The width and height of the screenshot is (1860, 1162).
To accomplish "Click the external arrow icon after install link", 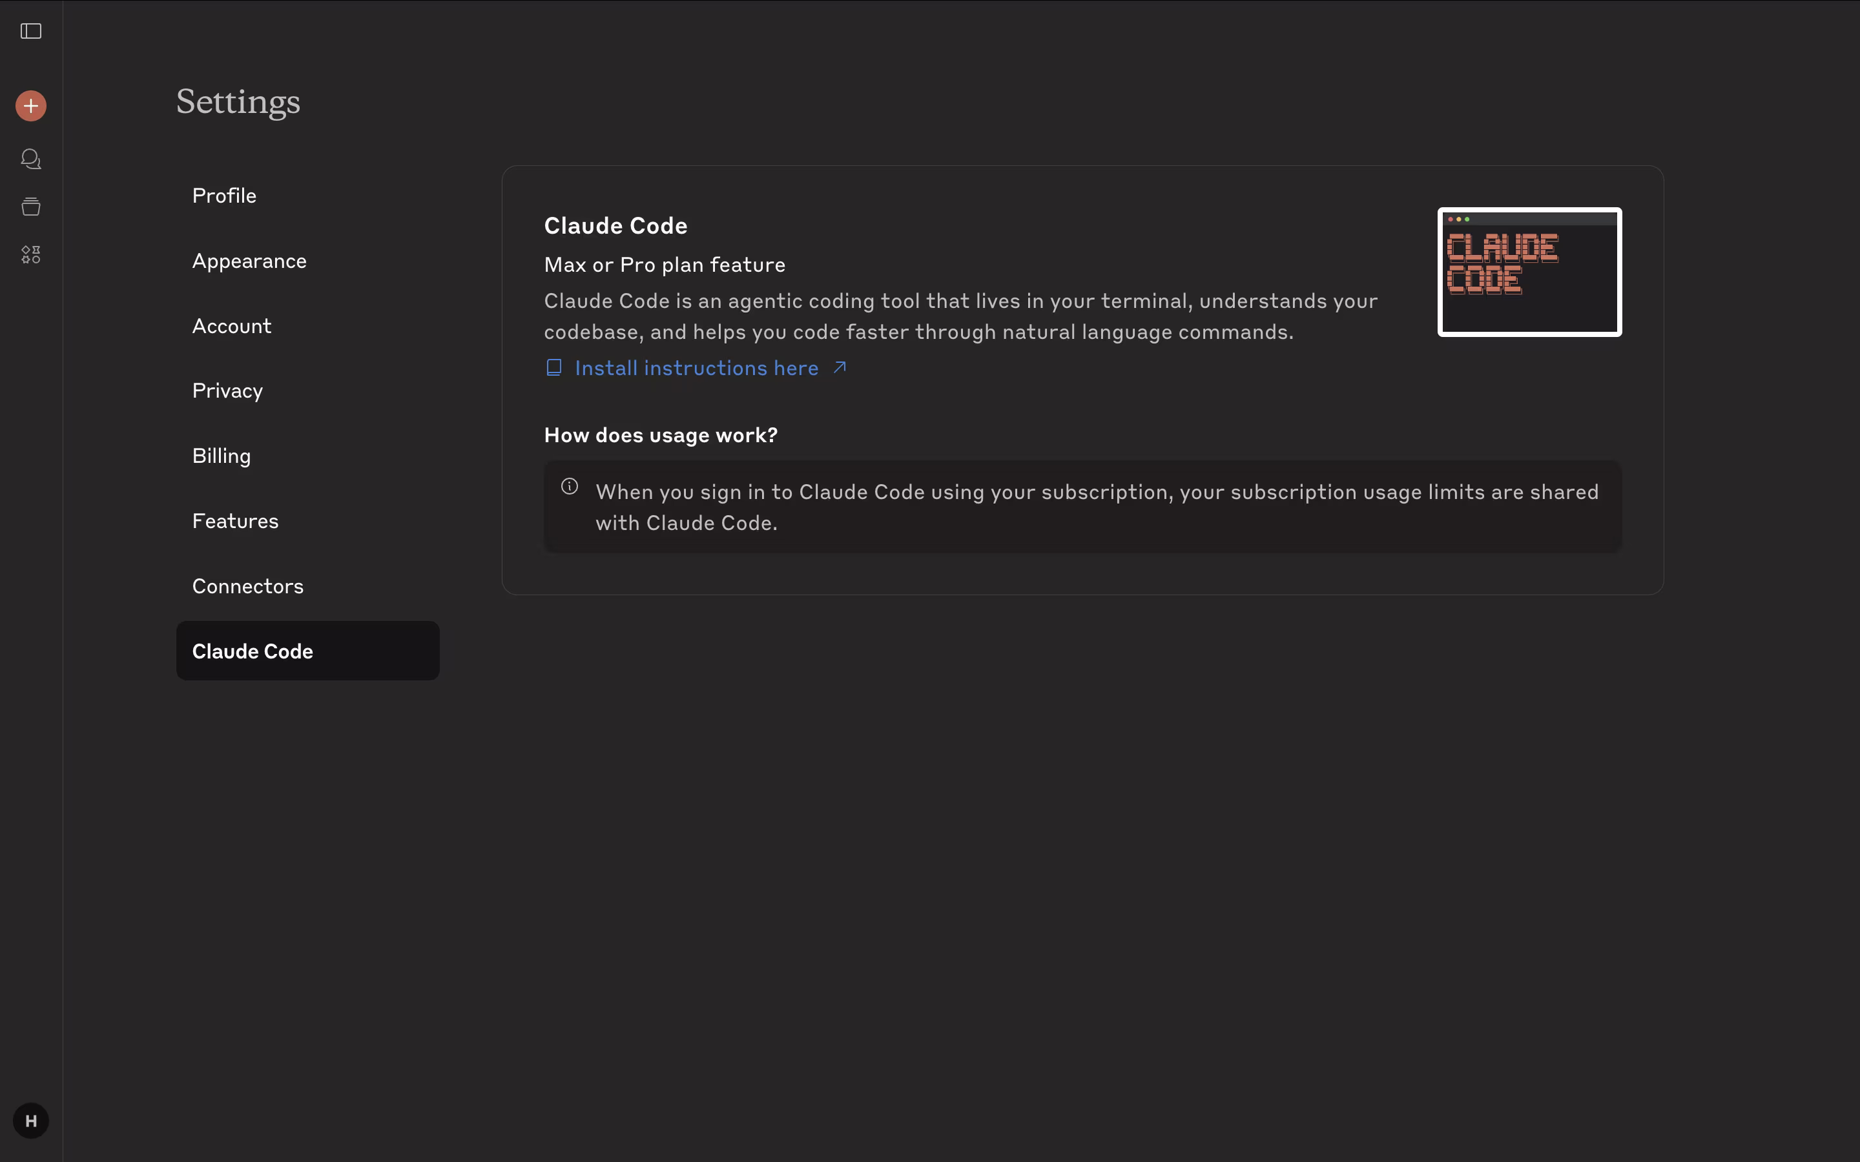I will 840,367.
